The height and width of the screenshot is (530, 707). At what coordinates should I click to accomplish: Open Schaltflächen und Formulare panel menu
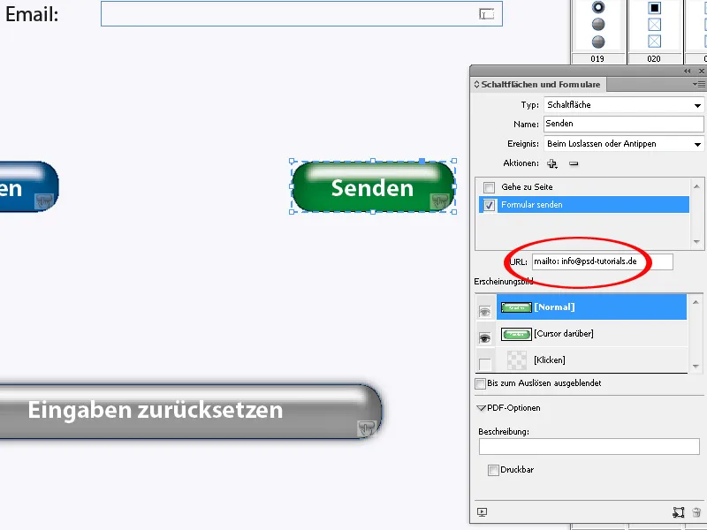(x=698, y=84)
